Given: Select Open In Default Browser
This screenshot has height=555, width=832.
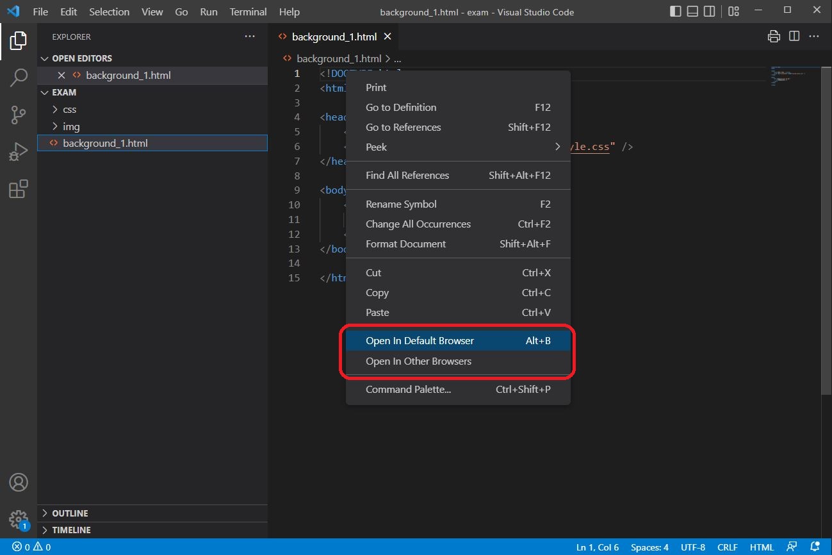Looking at the screenshot, I should (x=458, y=340).
